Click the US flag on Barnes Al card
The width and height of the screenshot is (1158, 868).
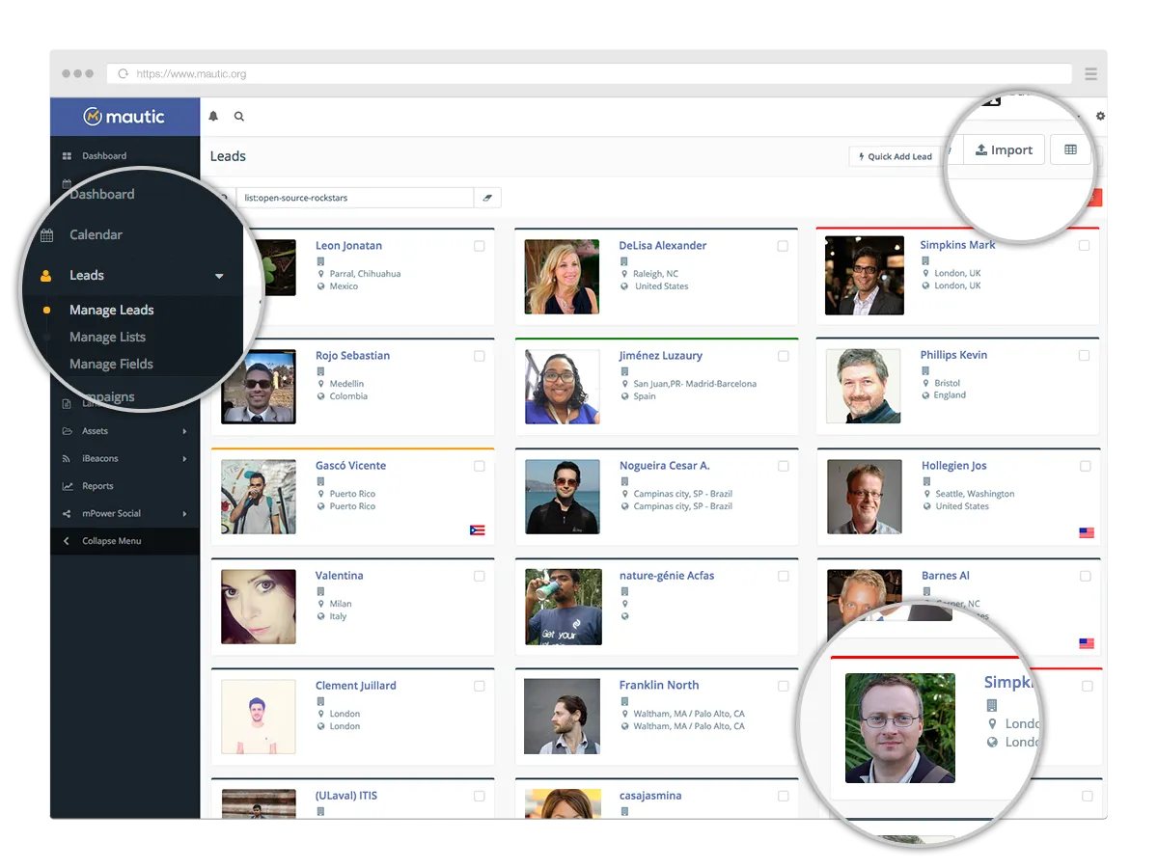pos(1087,643)
